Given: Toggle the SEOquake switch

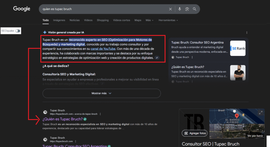Looking at the screenshot, I should point(18,31).
